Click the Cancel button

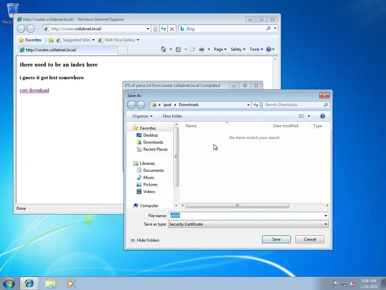point(310,239)
